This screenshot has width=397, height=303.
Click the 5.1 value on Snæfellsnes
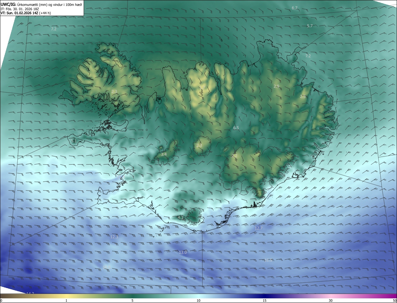(x=74, y=141)
